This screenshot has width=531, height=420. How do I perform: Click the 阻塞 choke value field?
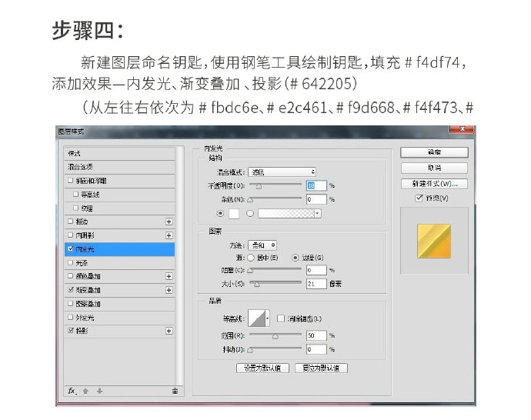[316, 270]
